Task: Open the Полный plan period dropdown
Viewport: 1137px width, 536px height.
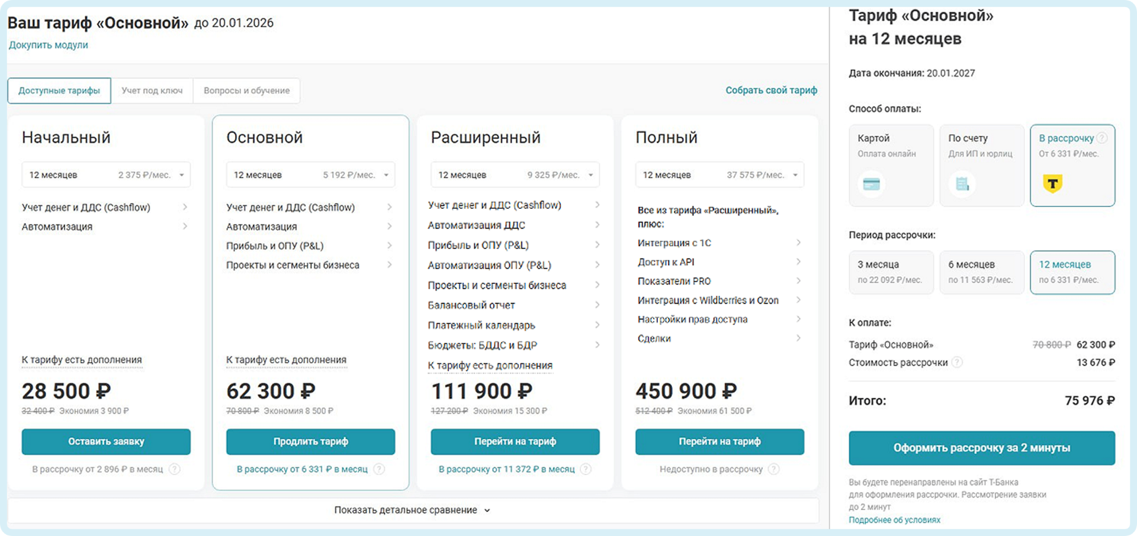Action: coord(720,175)
